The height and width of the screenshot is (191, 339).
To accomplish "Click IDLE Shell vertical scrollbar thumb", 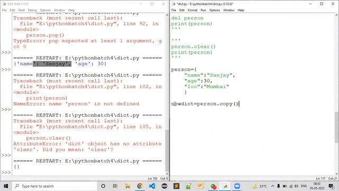I will [x=167, y=151].
